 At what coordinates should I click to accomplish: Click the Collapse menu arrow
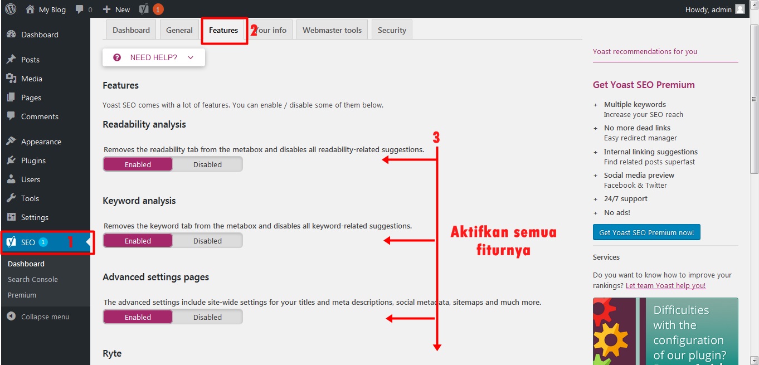pos(11,317)
